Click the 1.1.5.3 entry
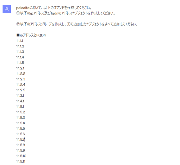This screenshot has width=180, height=165. pos(21,118)
